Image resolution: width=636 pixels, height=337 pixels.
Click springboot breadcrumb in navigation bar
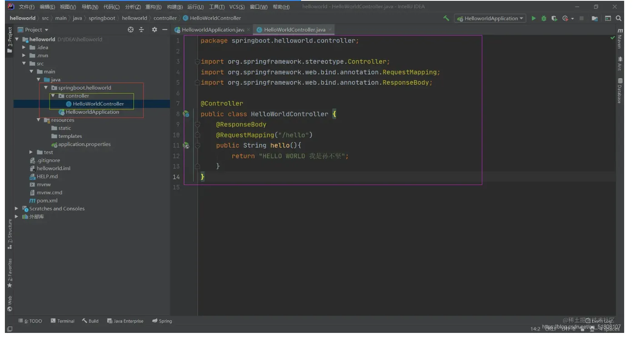click(102, 18)
